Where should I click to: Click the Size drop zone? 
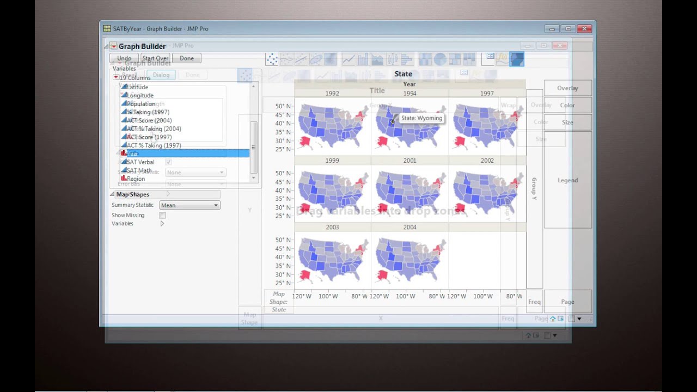click(x=567, y=122)
